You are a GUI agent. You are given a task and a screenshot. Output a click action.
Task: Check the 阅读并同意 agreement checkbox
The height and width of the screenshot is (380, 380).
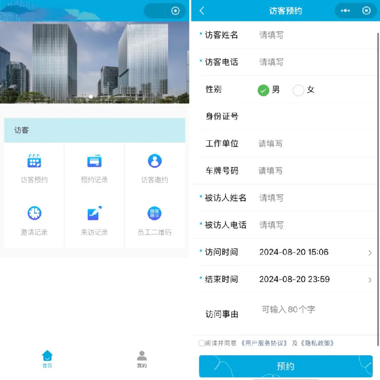(x=201, y=343)
